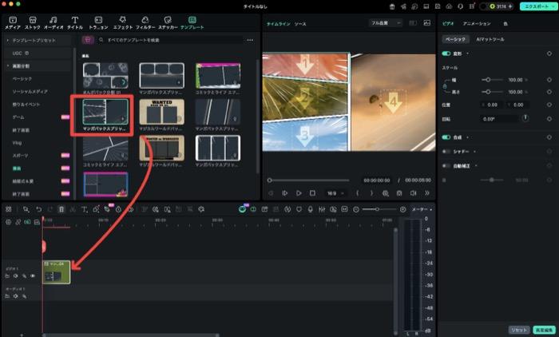Select the ゲーム sidebar category
The width and height of the screenshot is (559, 337).
click(18, 117)
